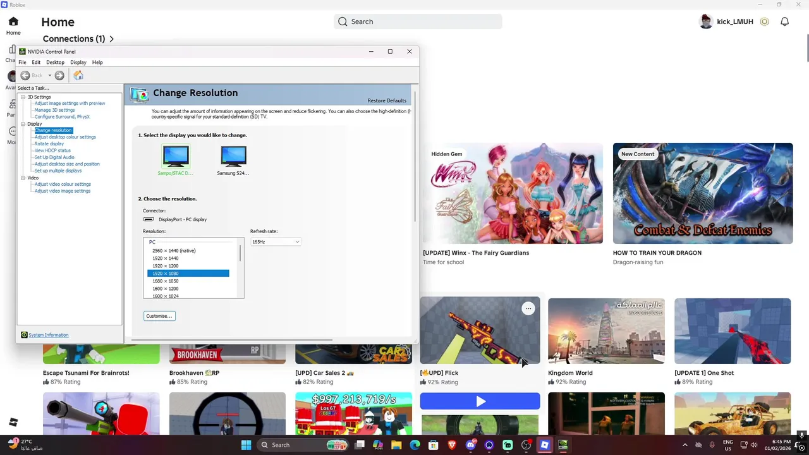Viewport: 809px width, 455px height.
Task: Open Windows Start menu
Action: click(246, 445)
